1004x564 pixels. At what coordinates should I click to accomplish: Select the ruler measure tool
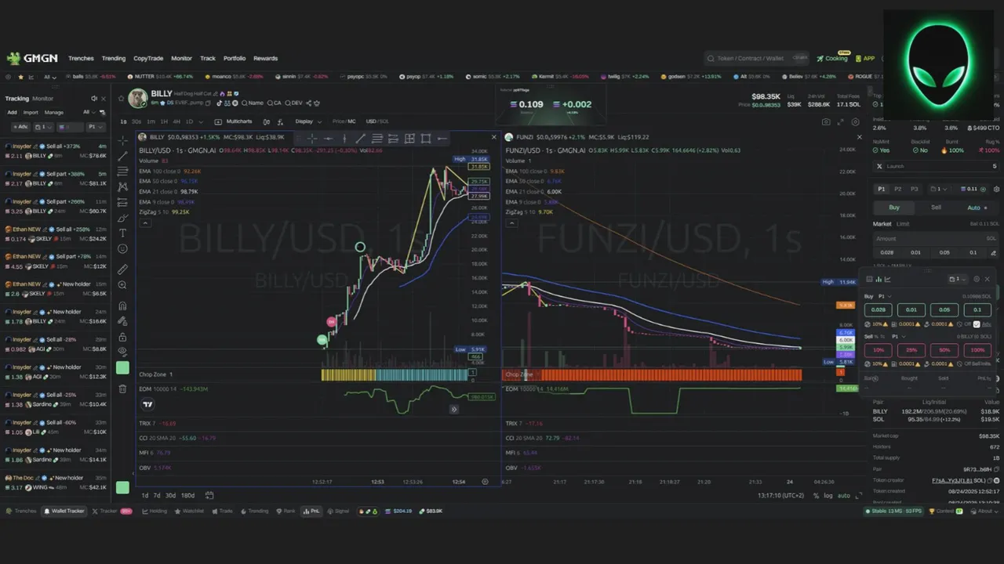[x=122, y=269]
